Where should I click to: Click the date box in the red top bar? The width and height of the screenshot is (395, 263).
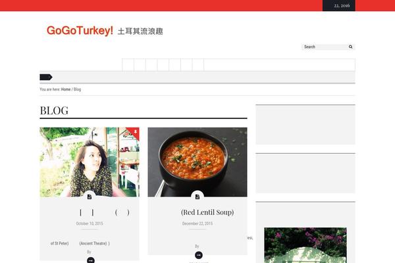(x=339, y=5)
